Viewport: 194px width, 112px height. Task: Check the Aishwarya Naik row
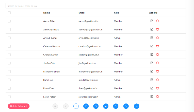coord(9,29)
